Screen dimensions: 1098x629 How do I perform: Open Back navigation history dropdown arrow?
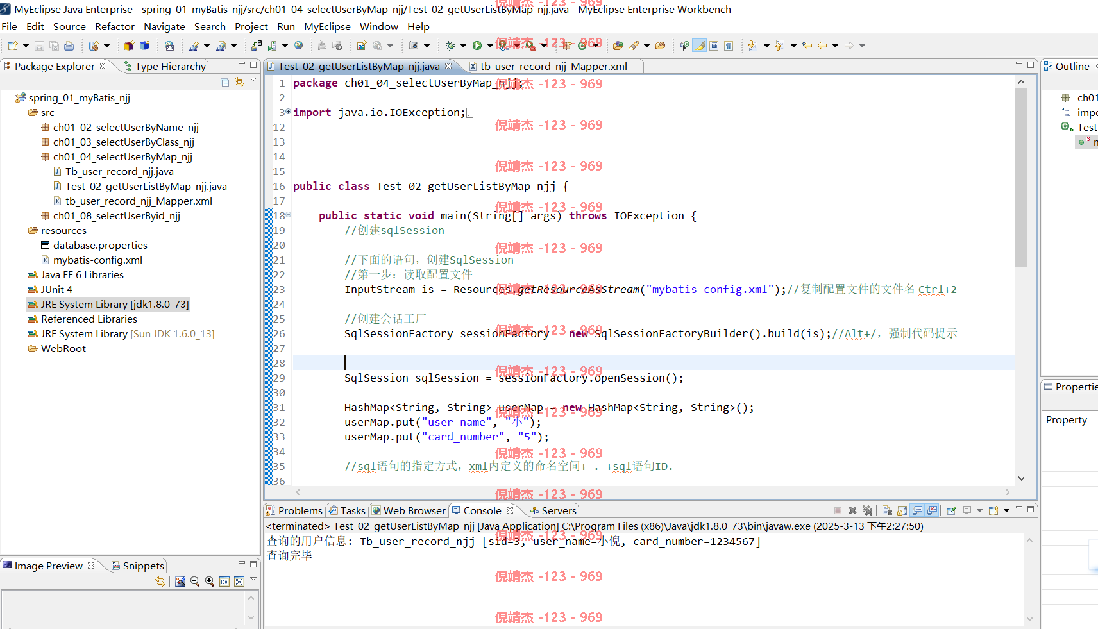pyautogui.click(x=835, y=46)
